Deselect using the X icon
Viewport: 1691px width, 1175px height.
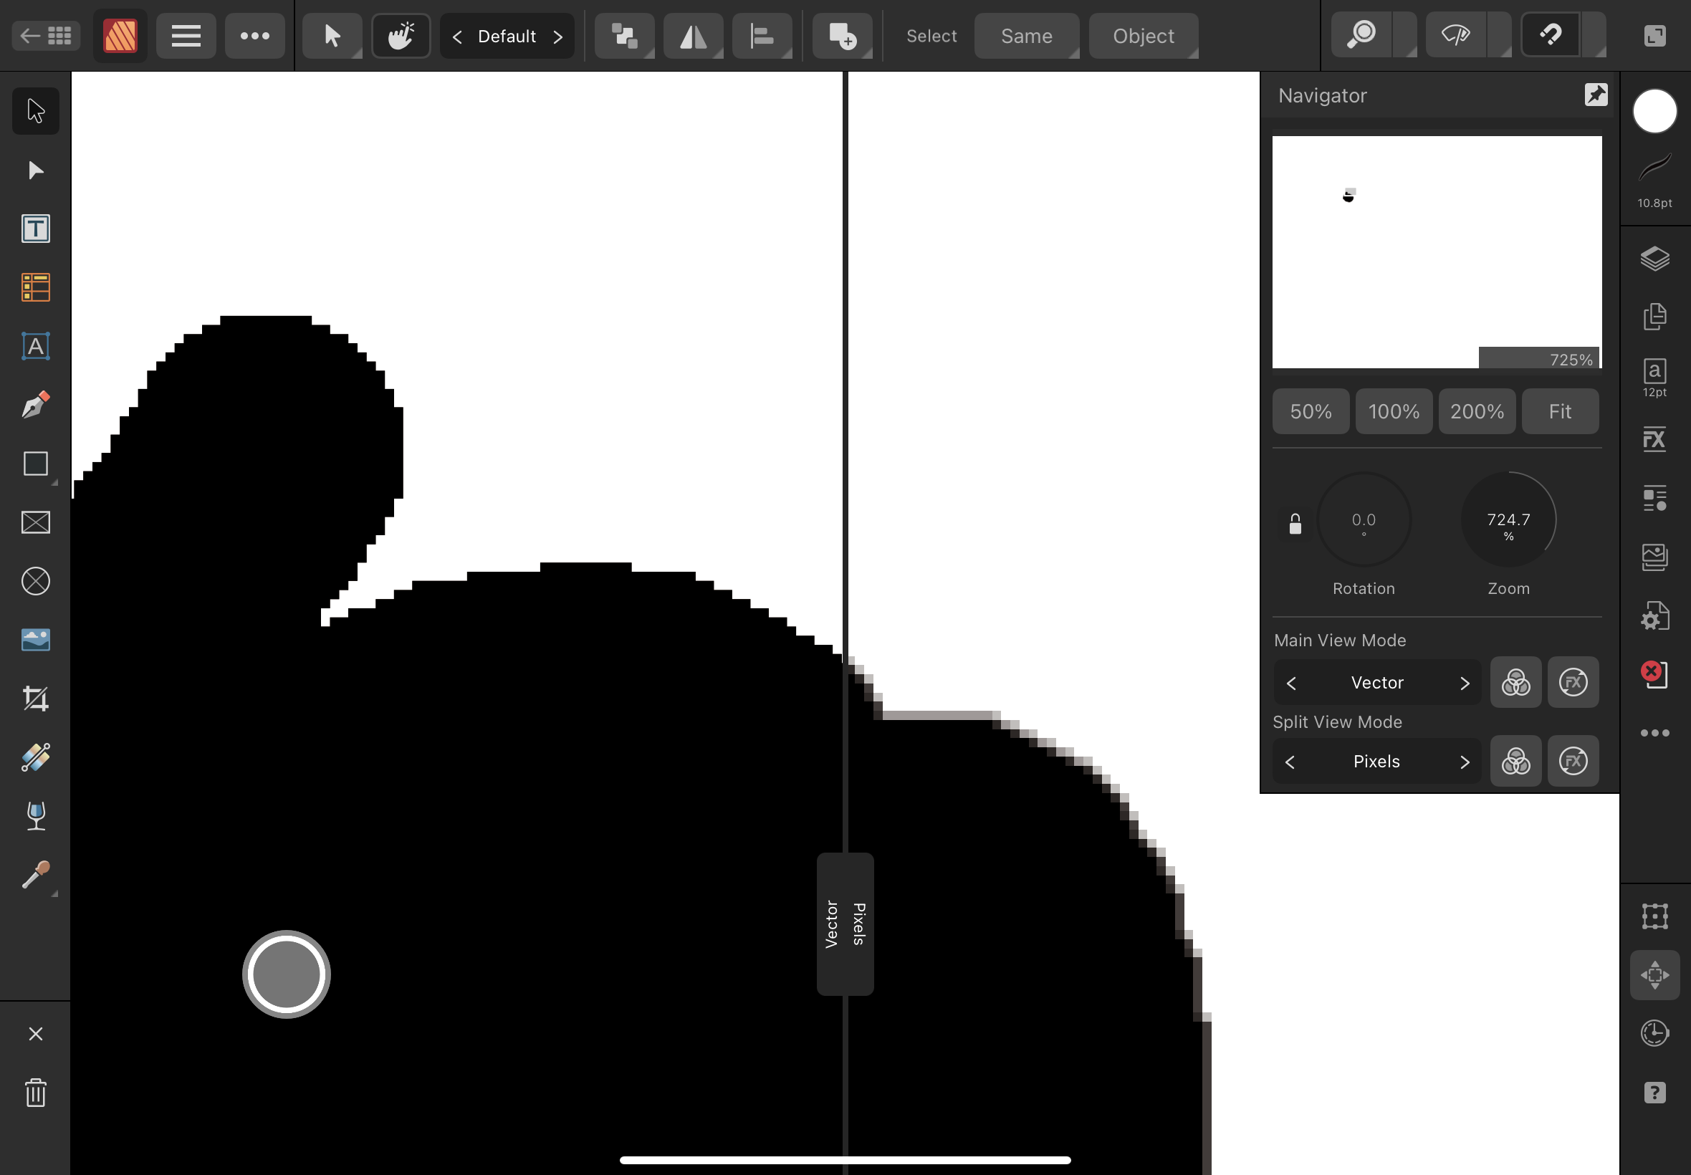35,1034
